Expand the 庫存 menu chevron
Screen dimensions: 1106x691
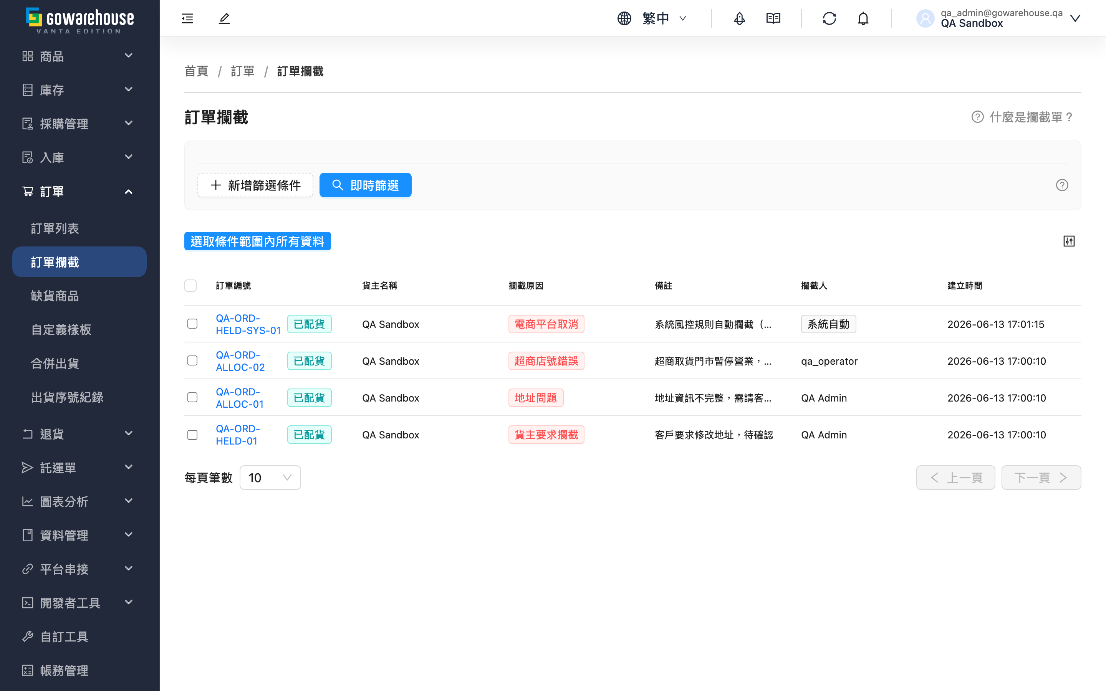[129, 89]
